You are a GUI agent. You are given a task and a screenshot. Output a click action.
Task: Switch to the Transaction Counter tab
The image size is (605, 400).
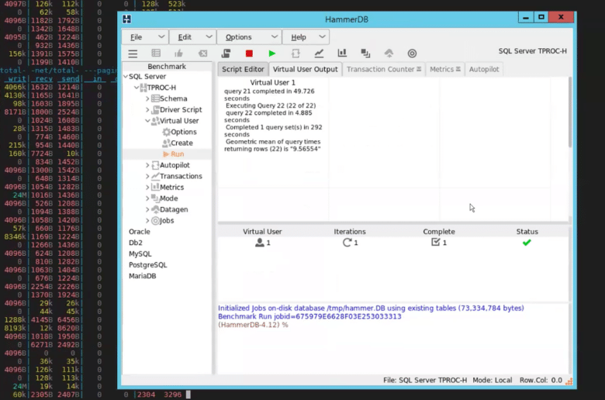click(x=383, y=70)
